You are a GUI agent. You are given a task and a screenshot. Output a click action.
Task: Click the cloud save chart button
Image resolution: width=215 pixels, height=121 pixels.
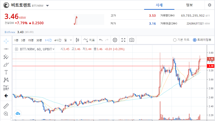(18, 113)
